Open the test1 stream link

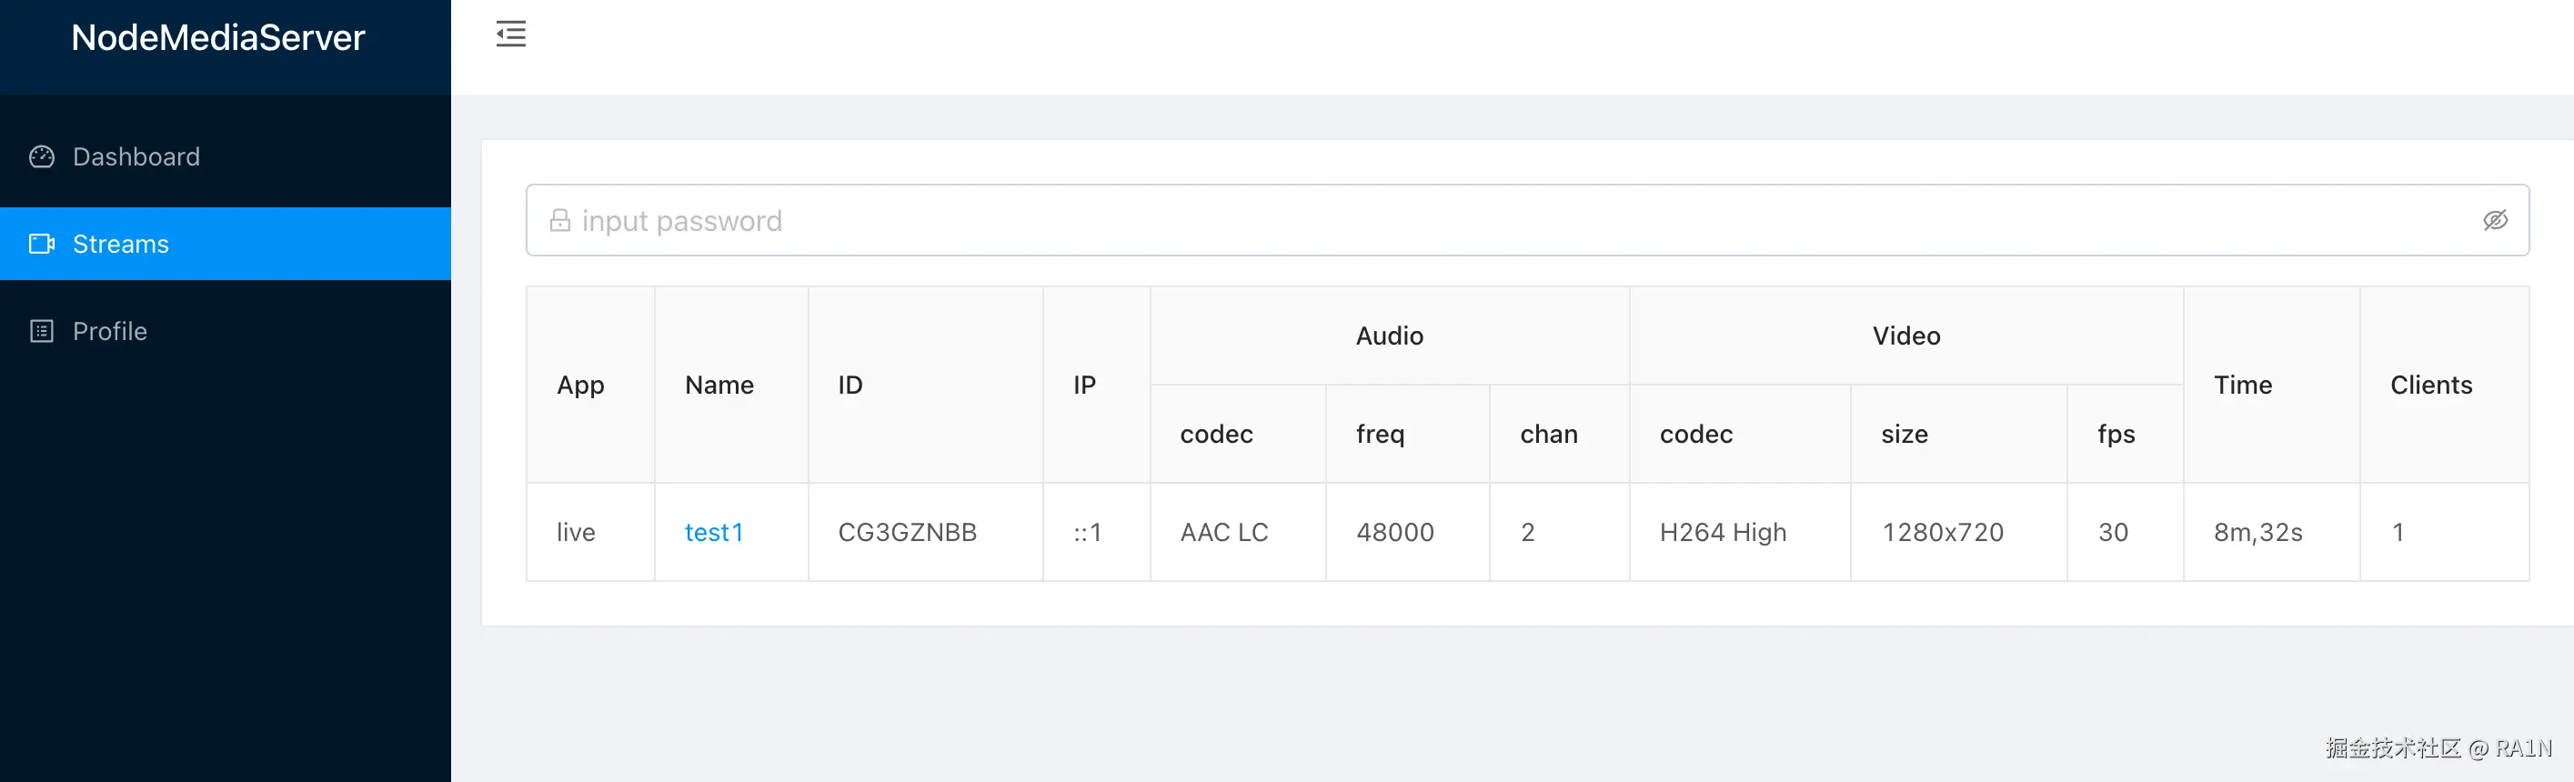point(713,532)
